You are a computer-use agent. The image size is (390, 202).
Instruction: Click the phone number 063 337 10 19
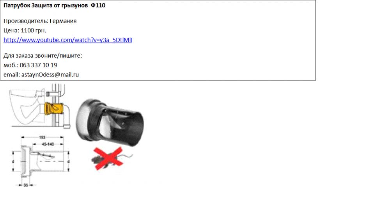38,65
